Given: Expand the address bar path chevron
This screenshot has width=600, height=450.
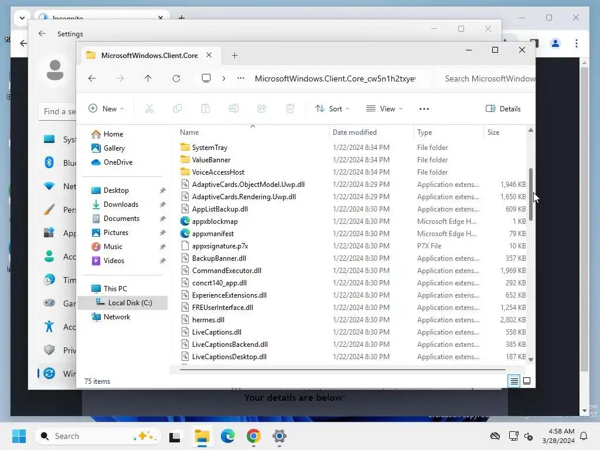Looking at the screenshot, I should [224, 79].
